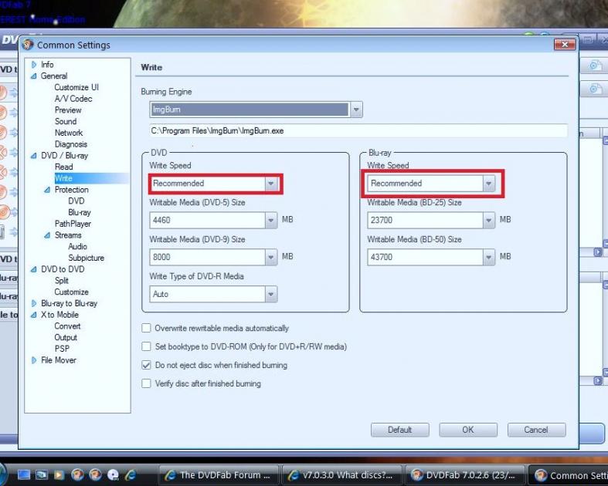Screen dimensions: 608x486
Task: Switch to DVDFab 7.0.2.6 taskbar button
Action: click(x=465, y=474)
